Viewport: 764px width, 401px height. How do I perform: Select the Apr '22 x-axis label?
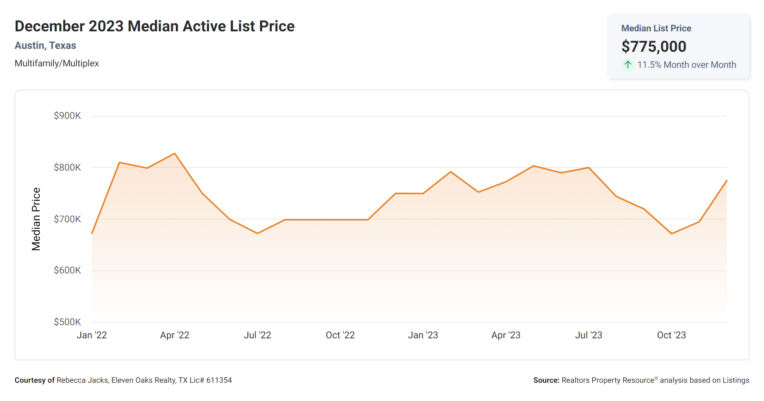click(175, 335)
